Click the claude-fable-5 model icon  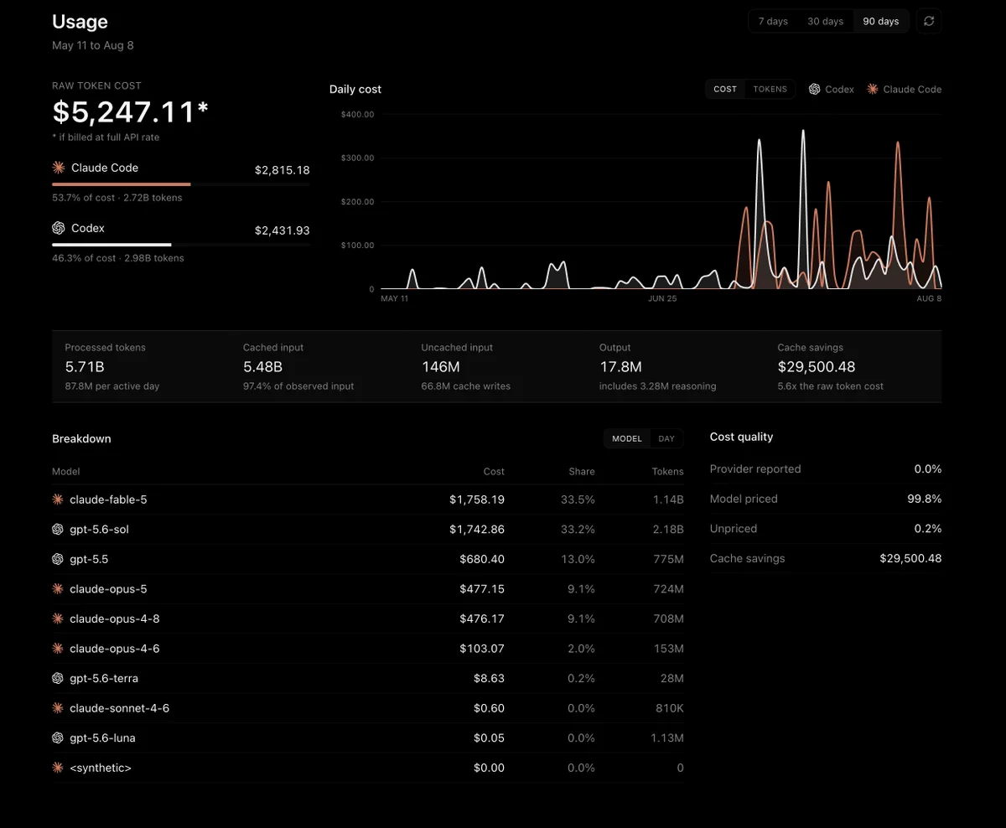click(58, 499)
